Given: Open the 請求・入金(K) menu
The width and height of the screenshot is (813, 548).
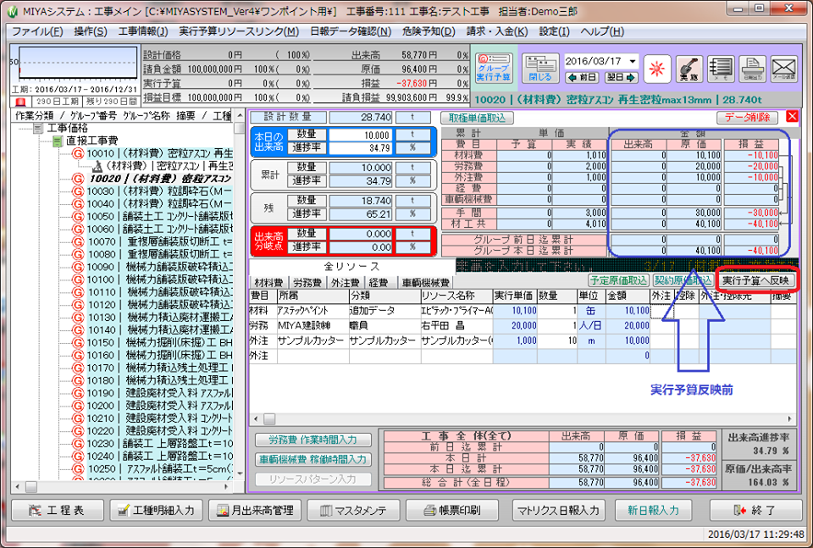Looking at the screenshot, I should click(497, 31).
